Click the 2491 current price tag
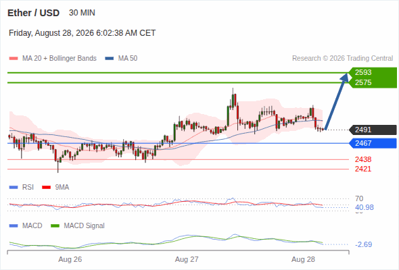The height and width of the screenshot is (270, 399). point(373,130)
